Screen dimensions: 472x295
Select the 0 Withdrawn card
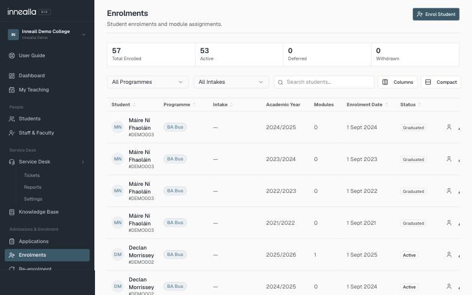[415, 54]
